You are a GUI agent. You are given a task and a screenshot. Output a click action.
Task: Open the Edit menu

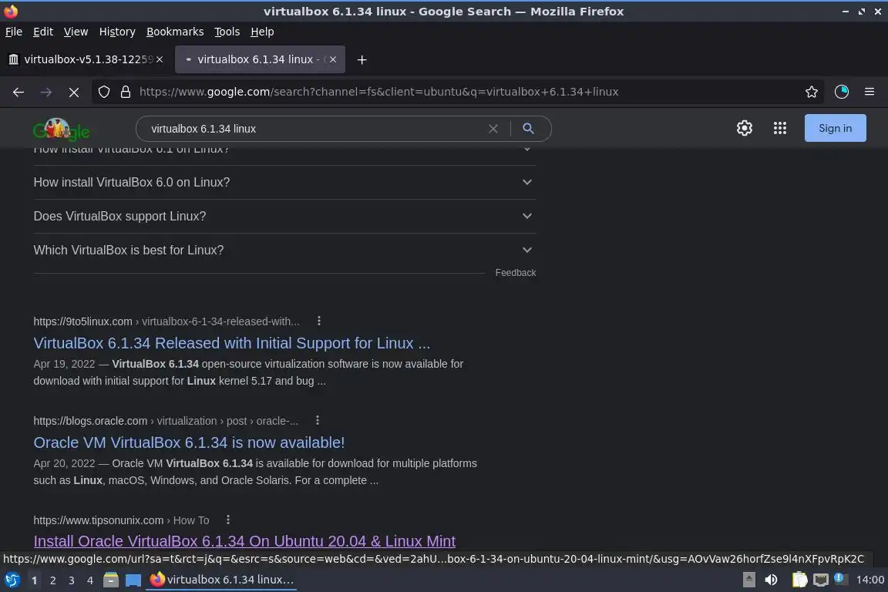43,32
